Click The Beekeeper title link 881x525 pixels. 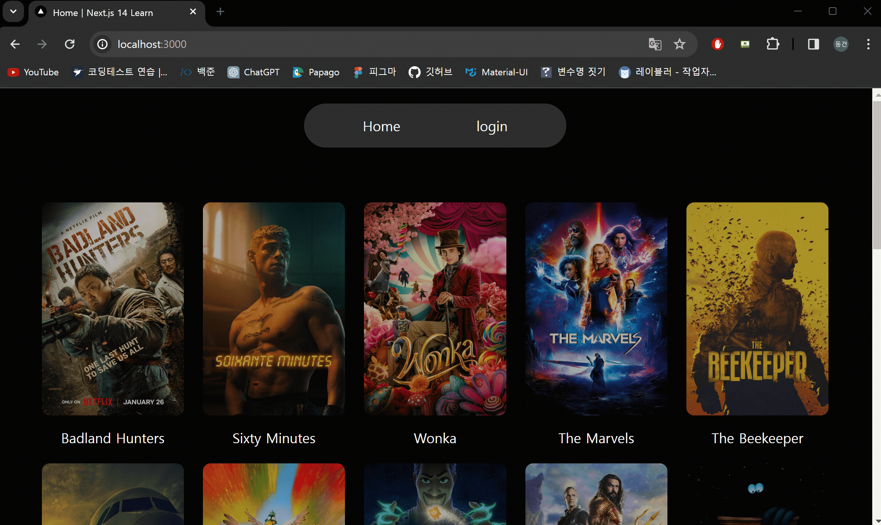point(757,438)
